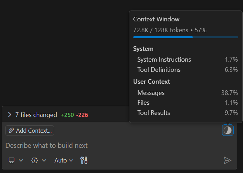Open the Auto model picker dropdown

(x=64, y=160)
